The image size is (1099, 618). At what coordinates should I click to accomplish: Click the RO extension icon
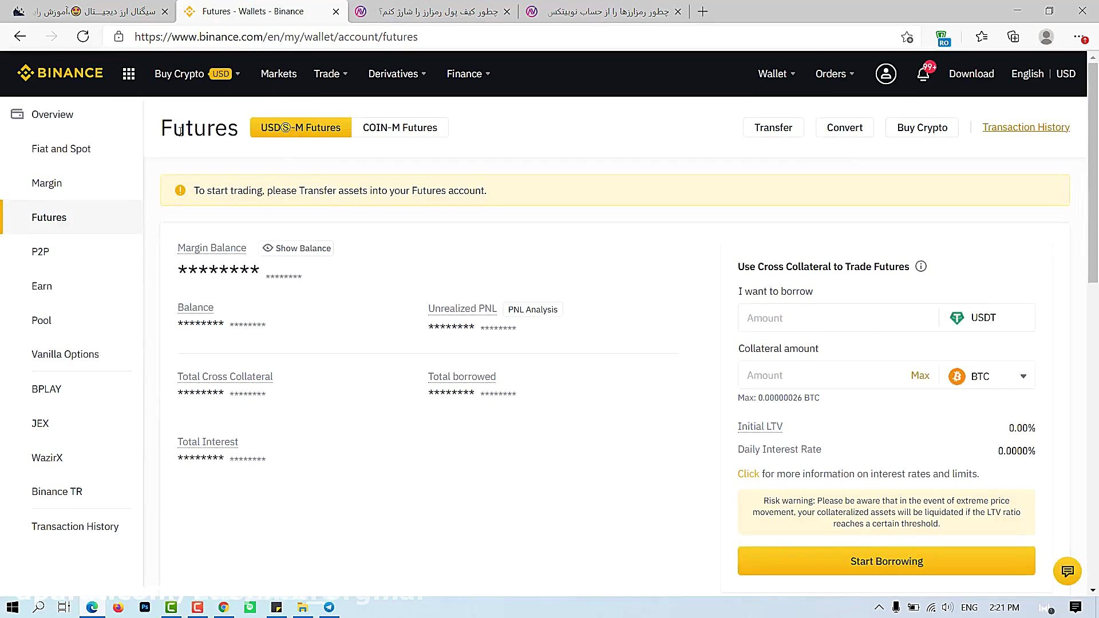(x=943, y=38)
